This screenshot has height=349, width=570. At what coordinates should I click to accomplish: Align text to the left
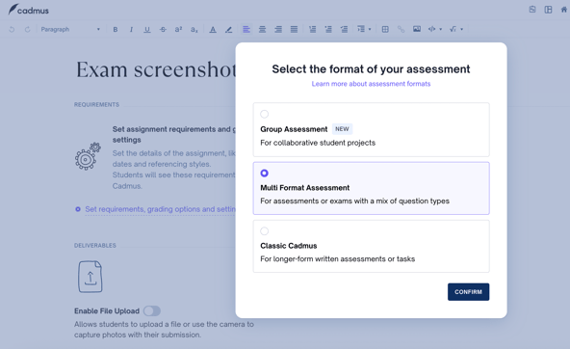246,29
